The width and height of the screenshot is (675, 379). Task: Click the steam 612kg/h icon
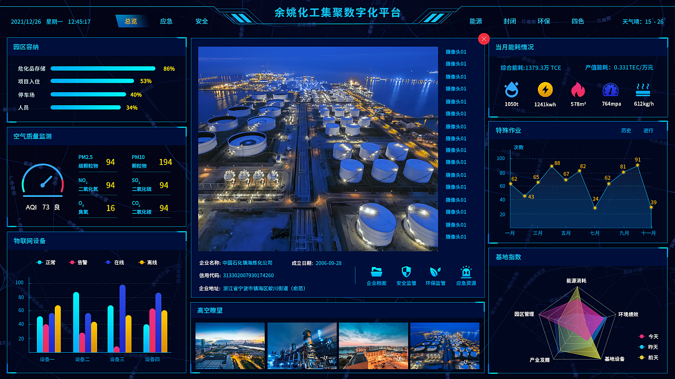[x=643, y=89]
